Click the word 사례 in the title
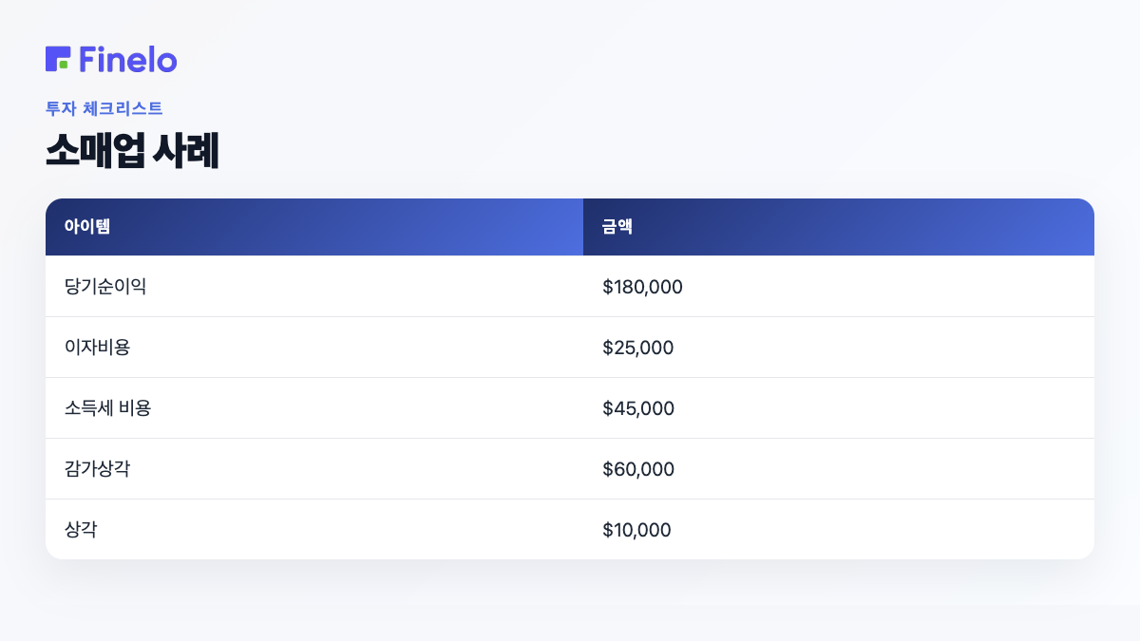 [187, 152]
